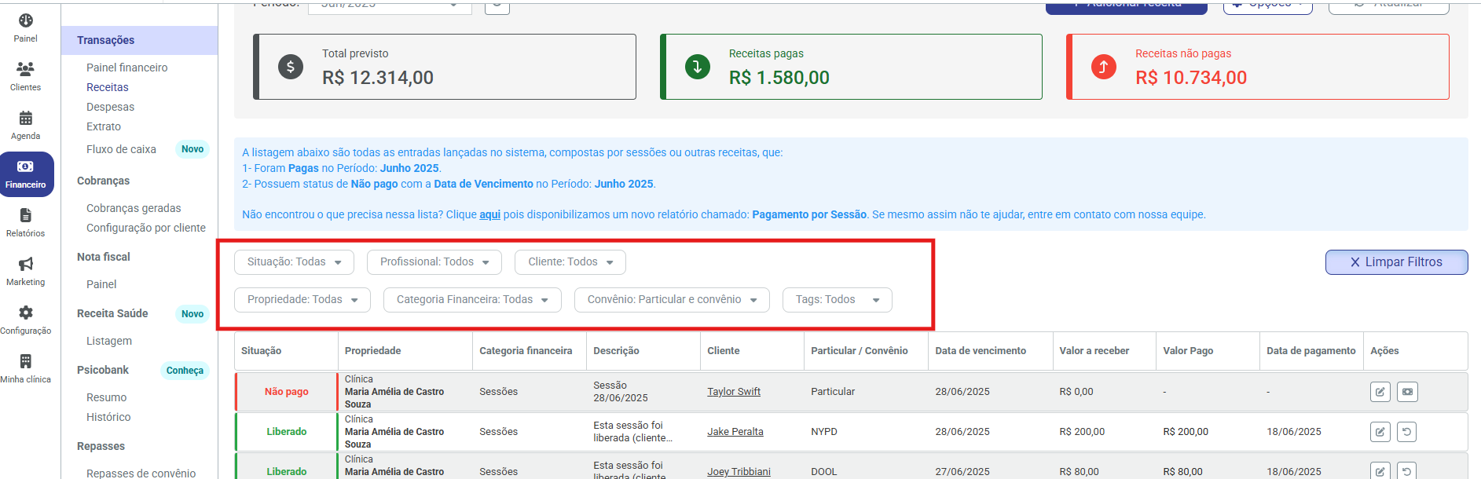Click the NYPD convênio cell

coord(824,432)
